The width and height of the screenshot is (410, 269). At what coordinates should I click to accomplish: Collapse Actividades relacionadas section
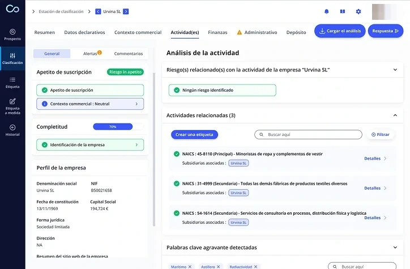(395, 116)
